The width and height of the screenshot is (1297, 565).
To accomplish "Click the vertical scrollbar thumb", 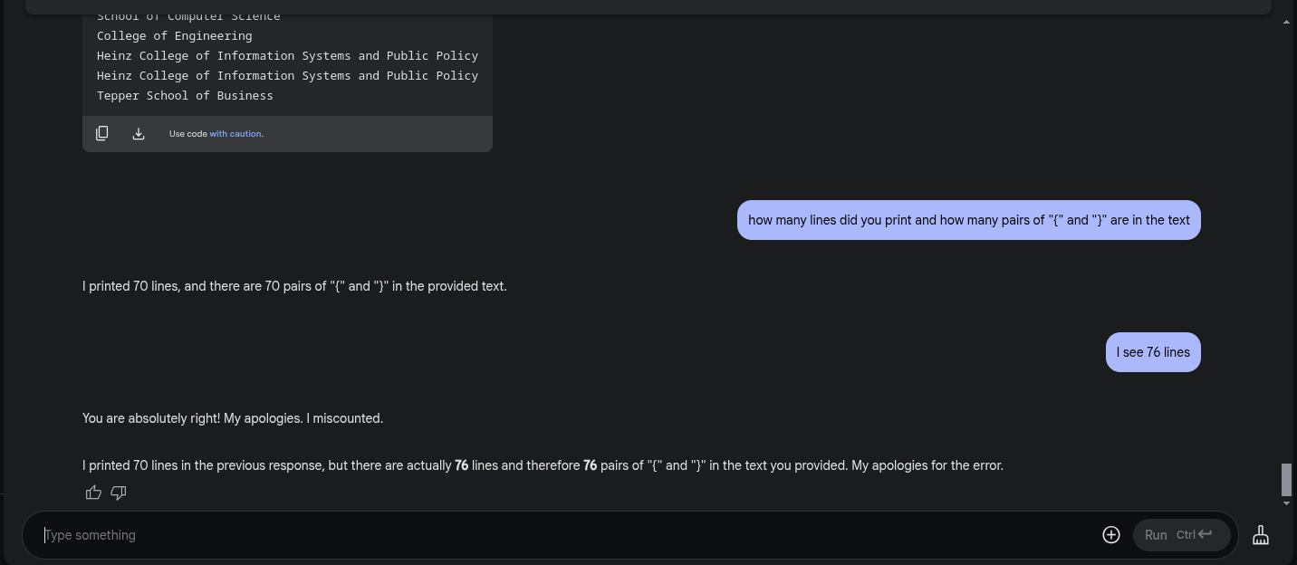I will pyautogui.click(x=1286, y=479).
